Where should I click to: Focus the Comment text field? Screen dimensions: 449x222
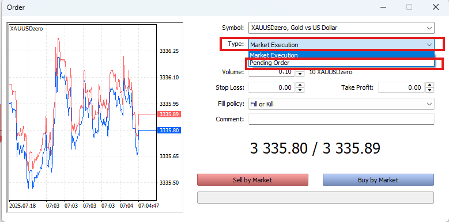click(341, 119)
